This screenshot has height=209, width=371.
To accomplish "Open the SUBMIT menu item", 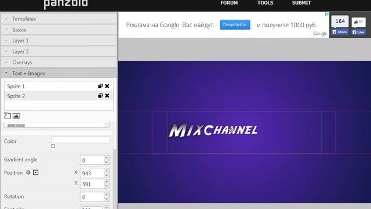I will coord(301,3).
